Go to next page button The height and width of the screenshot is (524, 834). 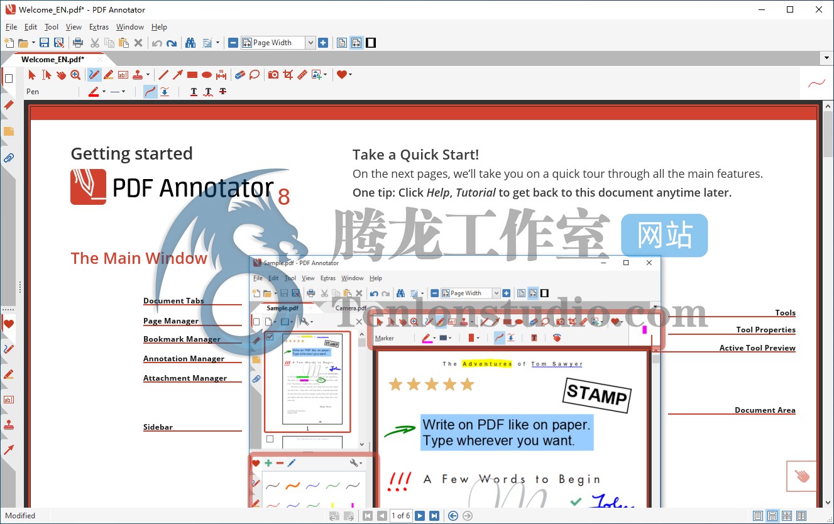(x=420, y=516)
